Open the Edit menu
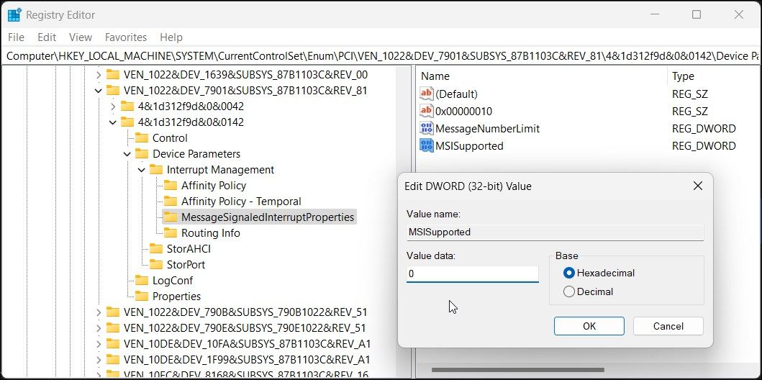This screenshot has width=762, height=380. coord(47,37)
